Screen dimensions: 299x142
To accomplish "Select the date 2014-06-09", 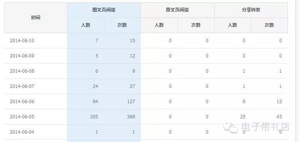I will 22,56.
